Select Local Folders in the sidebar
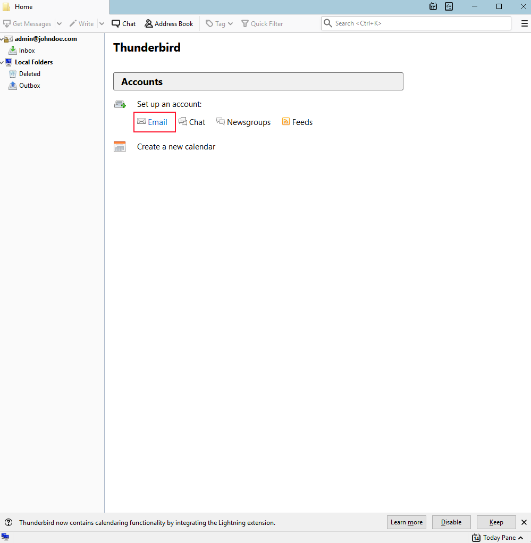 tap(33, 62)
